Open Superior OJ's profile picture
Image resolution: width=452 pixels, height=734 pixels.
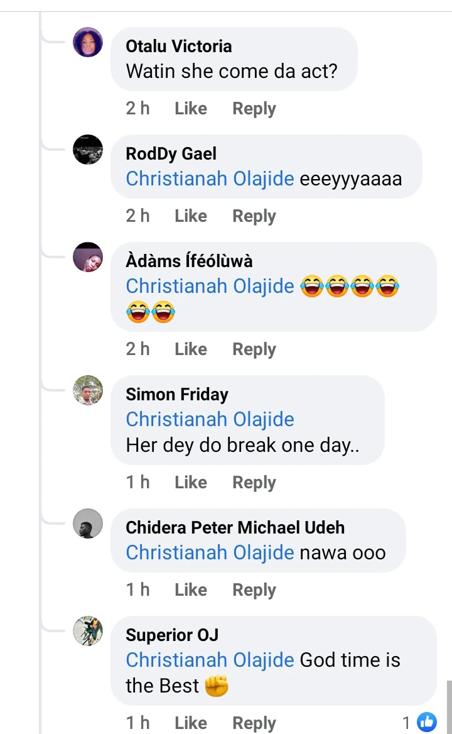(x=88, y=631)
